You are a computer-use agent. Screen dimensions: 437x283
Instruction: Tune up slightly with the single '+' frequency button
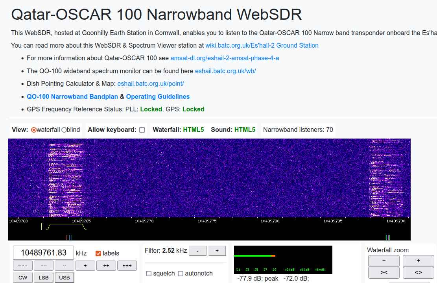(85, 266)
